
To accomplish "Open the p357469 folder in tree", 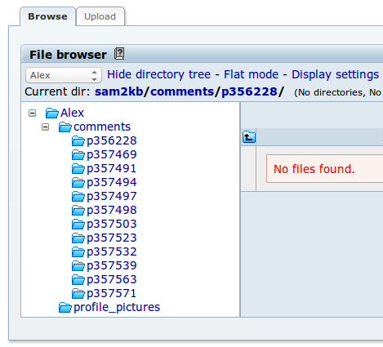I will point(112,154).
